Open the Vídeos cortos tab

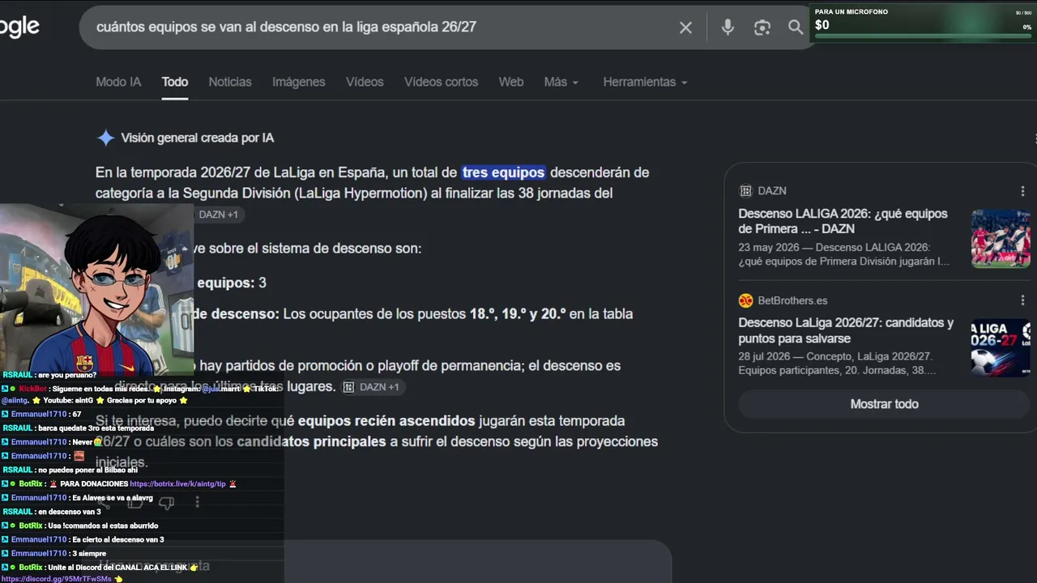[x=442, y=82]
